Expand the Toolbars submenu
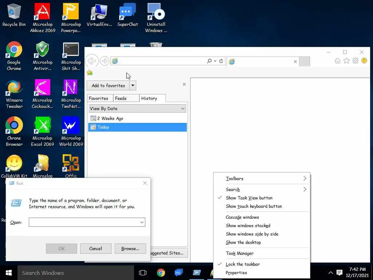 click(262, 179)
